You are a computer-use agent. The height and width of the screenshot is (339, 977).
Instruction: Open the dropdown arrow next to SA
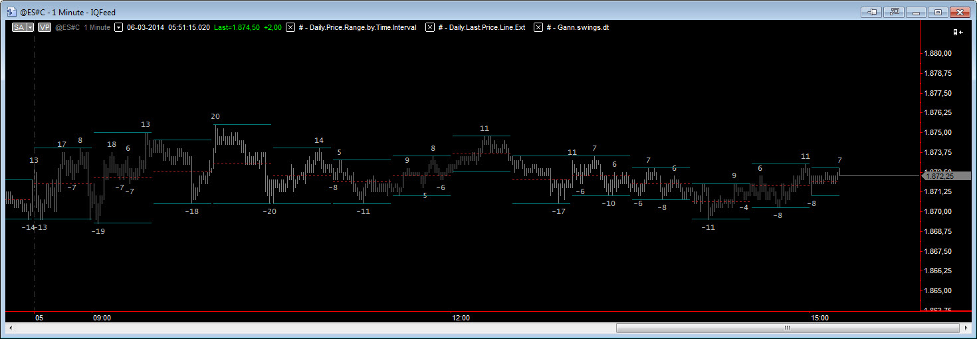coord(30,27)
